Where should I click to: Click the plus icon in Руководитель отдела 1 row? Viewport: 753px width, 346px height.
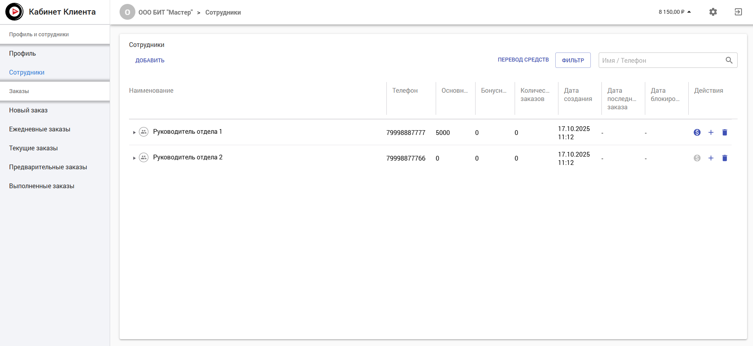[711, 133]
